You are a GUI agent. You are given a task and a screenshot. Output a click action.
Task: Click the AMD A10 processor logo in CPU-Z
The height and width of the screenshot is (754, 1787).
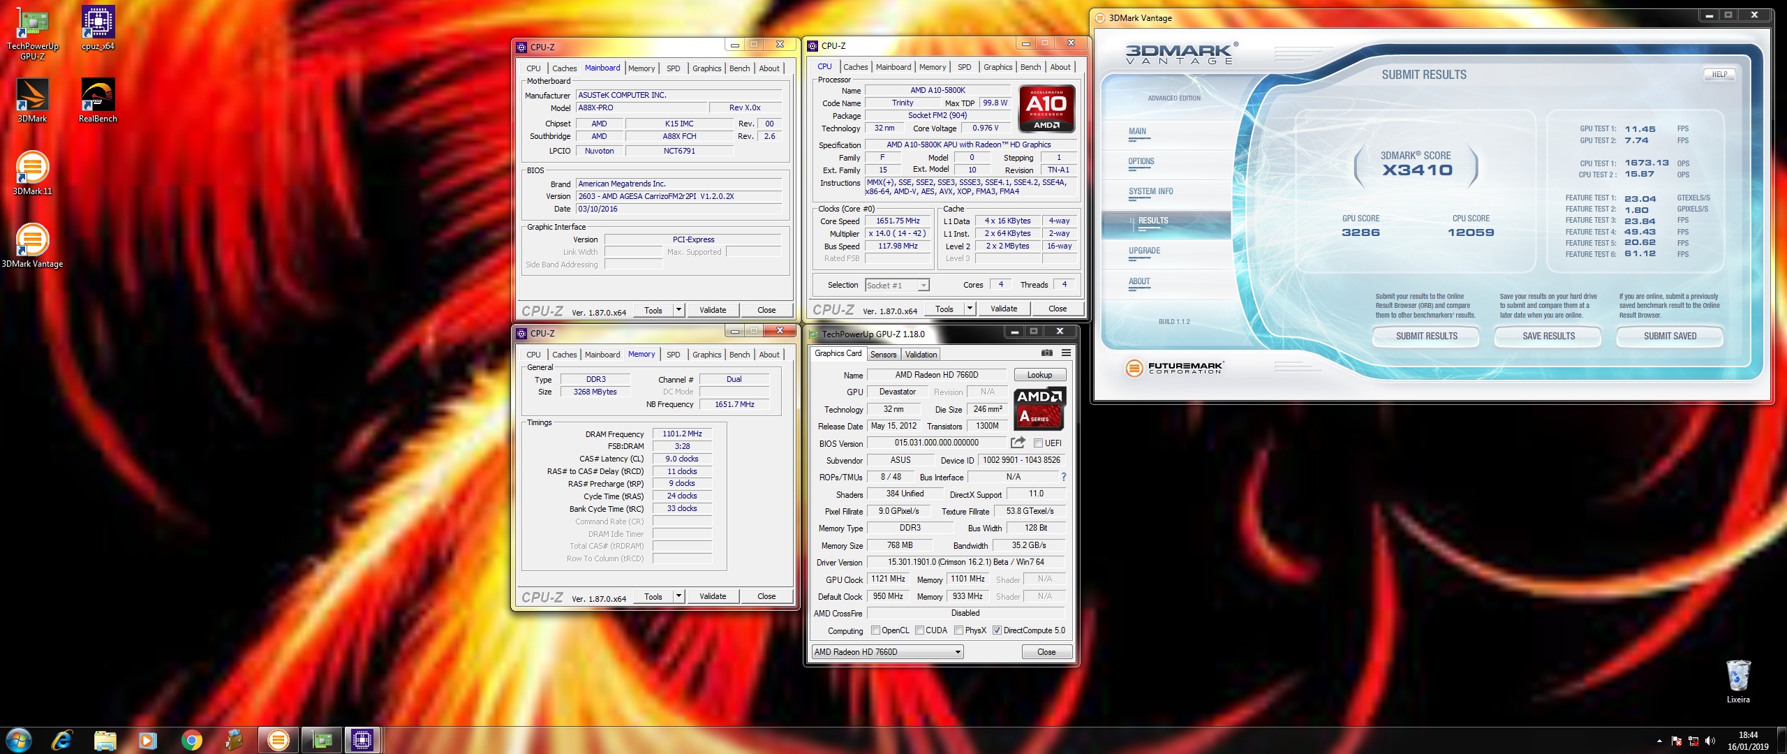(x=1046, y=108)
